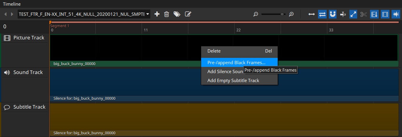Go to next composition with right arrow
The height and width of the screenshot is (137, 402).
click(12, 14)
